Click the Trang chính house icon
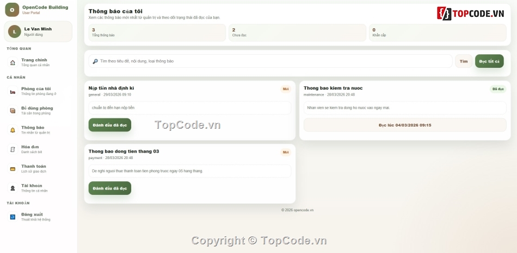Screen dimensions: 517x253 point(13,62)
